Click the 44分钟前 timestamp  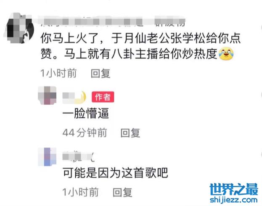click(x=85, y=133)
